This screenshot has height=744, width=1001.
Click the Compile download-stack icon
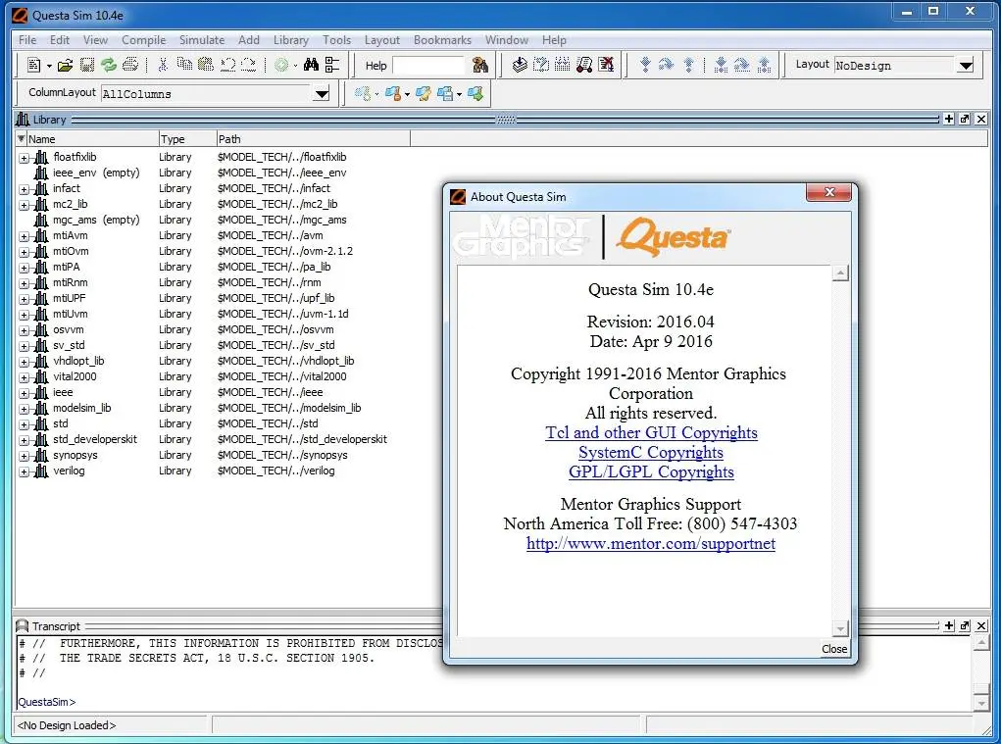pos(520,65)
